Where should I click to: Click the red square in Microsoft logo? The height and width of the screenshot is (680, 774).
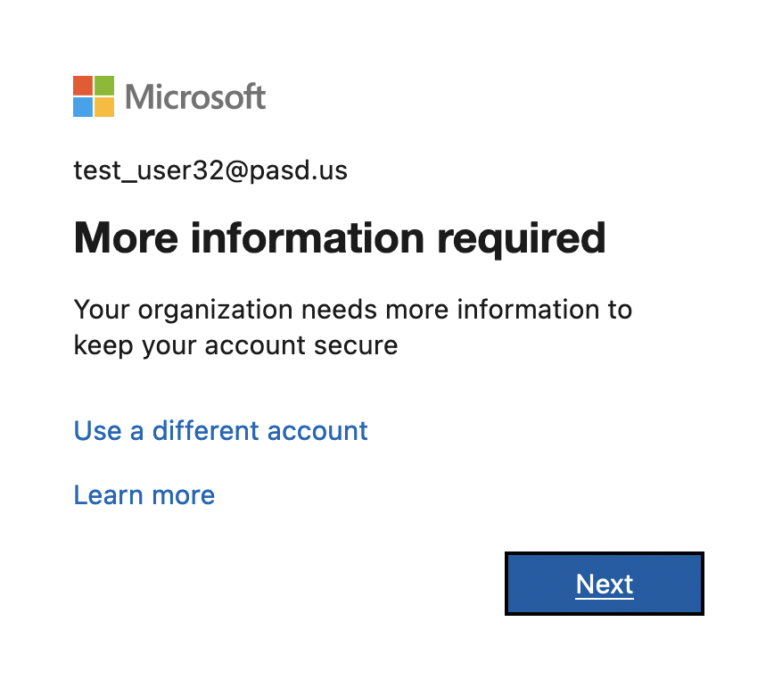click(83, 86)
